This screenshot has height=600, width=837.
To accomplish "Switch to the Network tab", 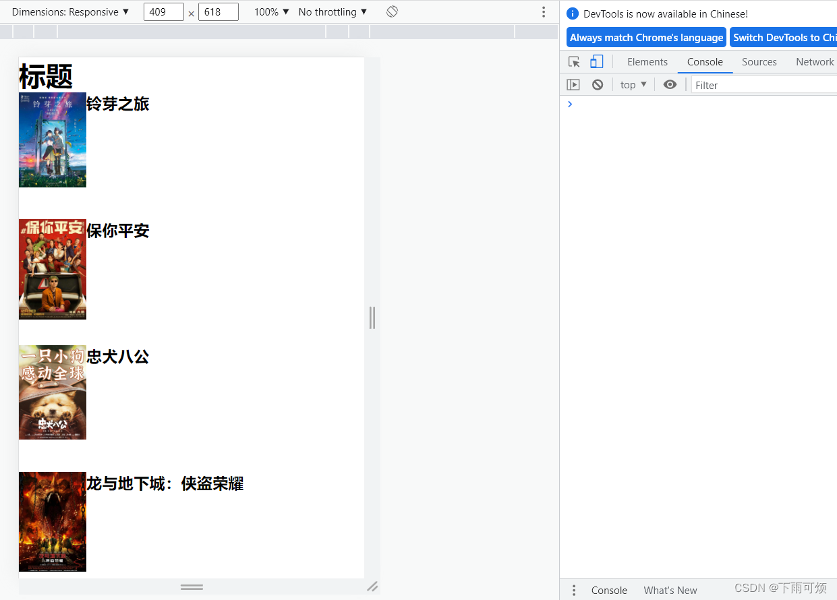I will [x=815, y=62].
